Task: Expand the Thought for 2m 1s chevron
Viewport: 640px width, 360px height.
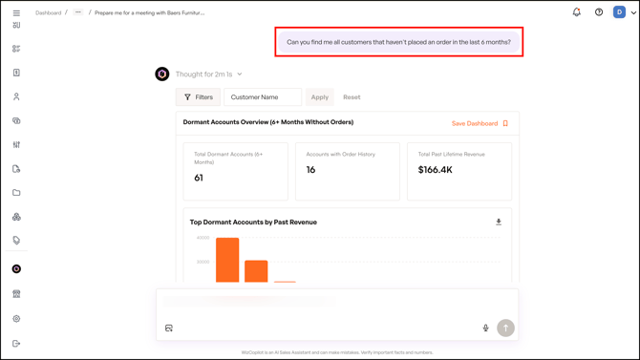Action: [240, 74]
